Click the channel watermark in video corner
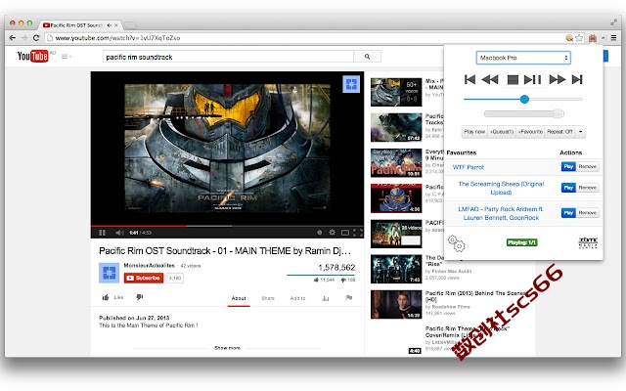Screen dimensions: 626x391 coord(351,84)
